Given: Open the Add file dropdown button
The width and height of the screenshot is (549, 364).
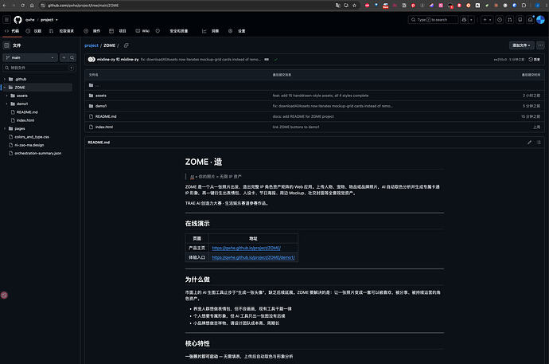Looking at the screenshot, I should (521, 45).
